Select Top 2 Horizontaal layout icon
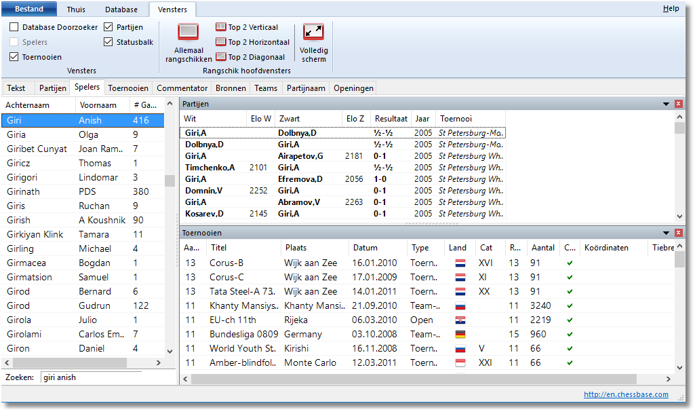Viewport: 695px width, 412px height. coord(221,42)
